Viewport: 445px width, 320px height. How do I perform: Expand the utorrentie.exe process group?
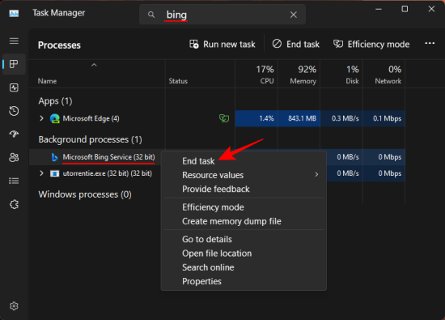point(42,173)
